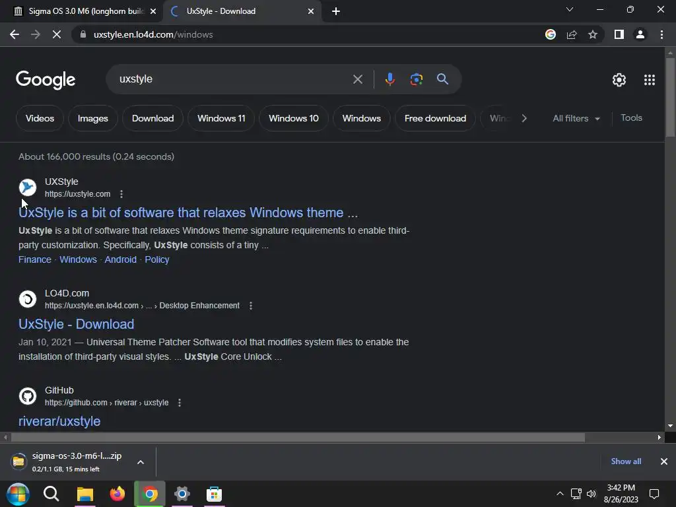Open a new tab with the plus button
The height and width of the screenshot is (507, 676).
click(x=336, y=11)
